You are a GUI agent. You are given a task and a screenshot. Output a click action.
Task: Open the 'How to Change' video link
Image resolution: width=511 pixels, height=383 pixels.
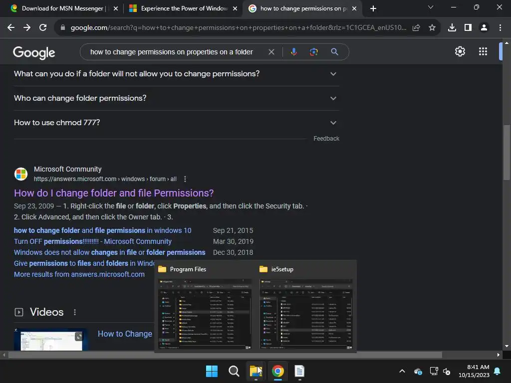click(x=125, y=334)
